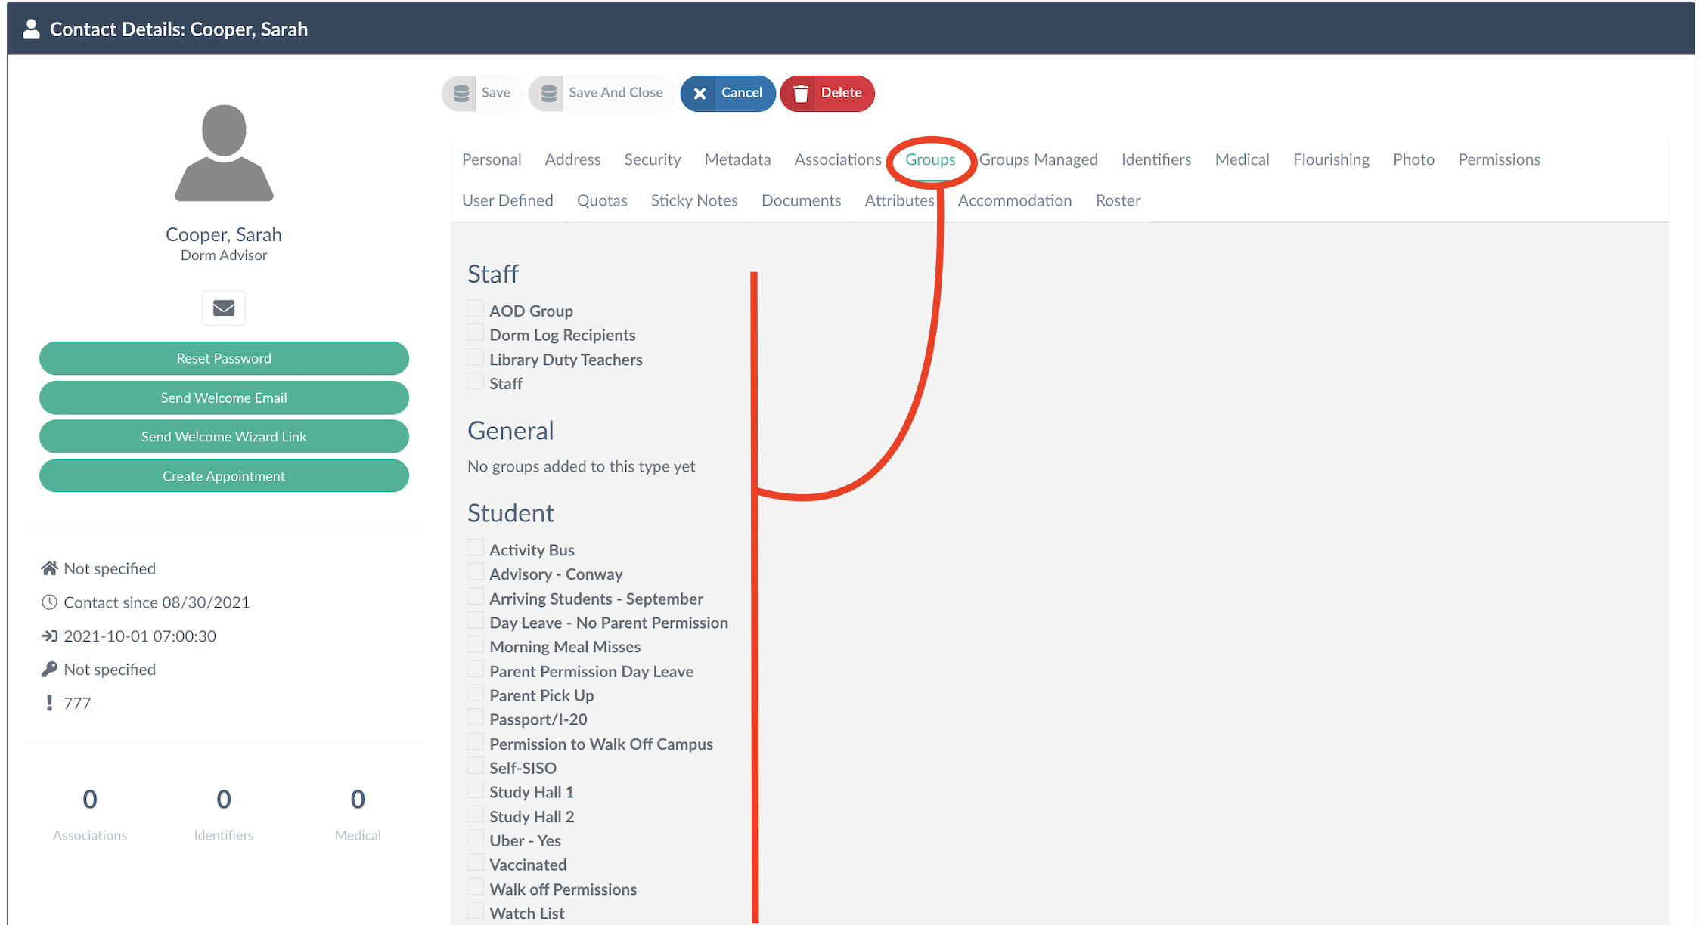Tick the Activity Bus checkbox
The height and width of the screenshot is (925, 1700).
point(475,548)
